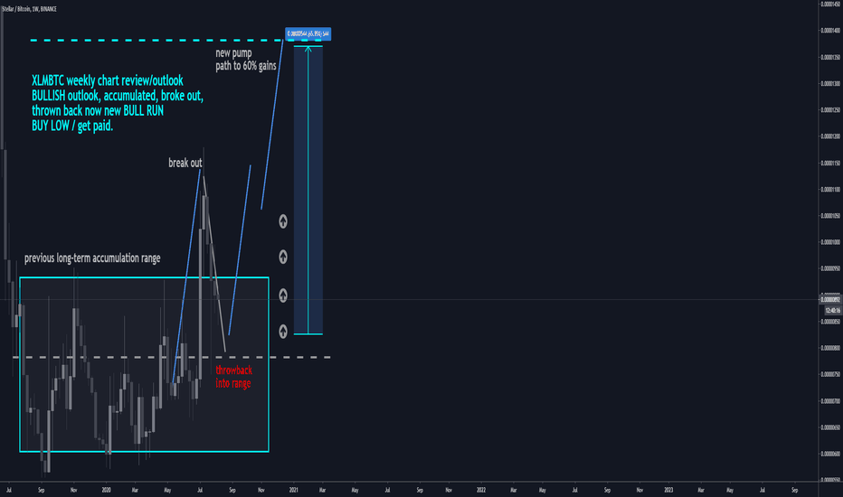Click the 0.00001100 price axis label

(830, 189)
